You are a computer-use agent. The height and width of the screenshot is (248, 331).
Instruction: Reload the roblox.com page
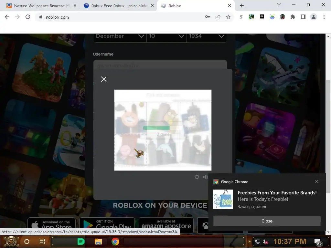(x=28, y=17)
